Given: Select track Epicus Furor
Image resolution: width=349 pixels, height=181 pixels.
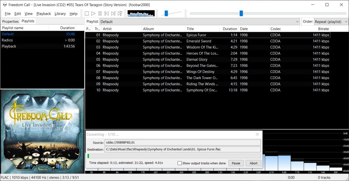Looking at the screenshot, I should point(208,35).
